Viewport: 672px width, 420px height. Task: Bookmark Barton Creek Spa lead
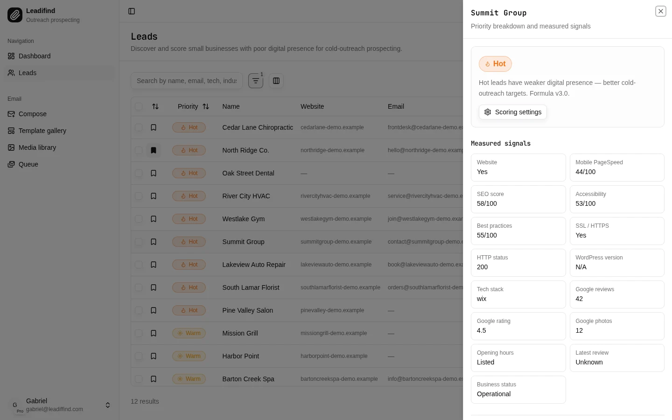(154, 379)
